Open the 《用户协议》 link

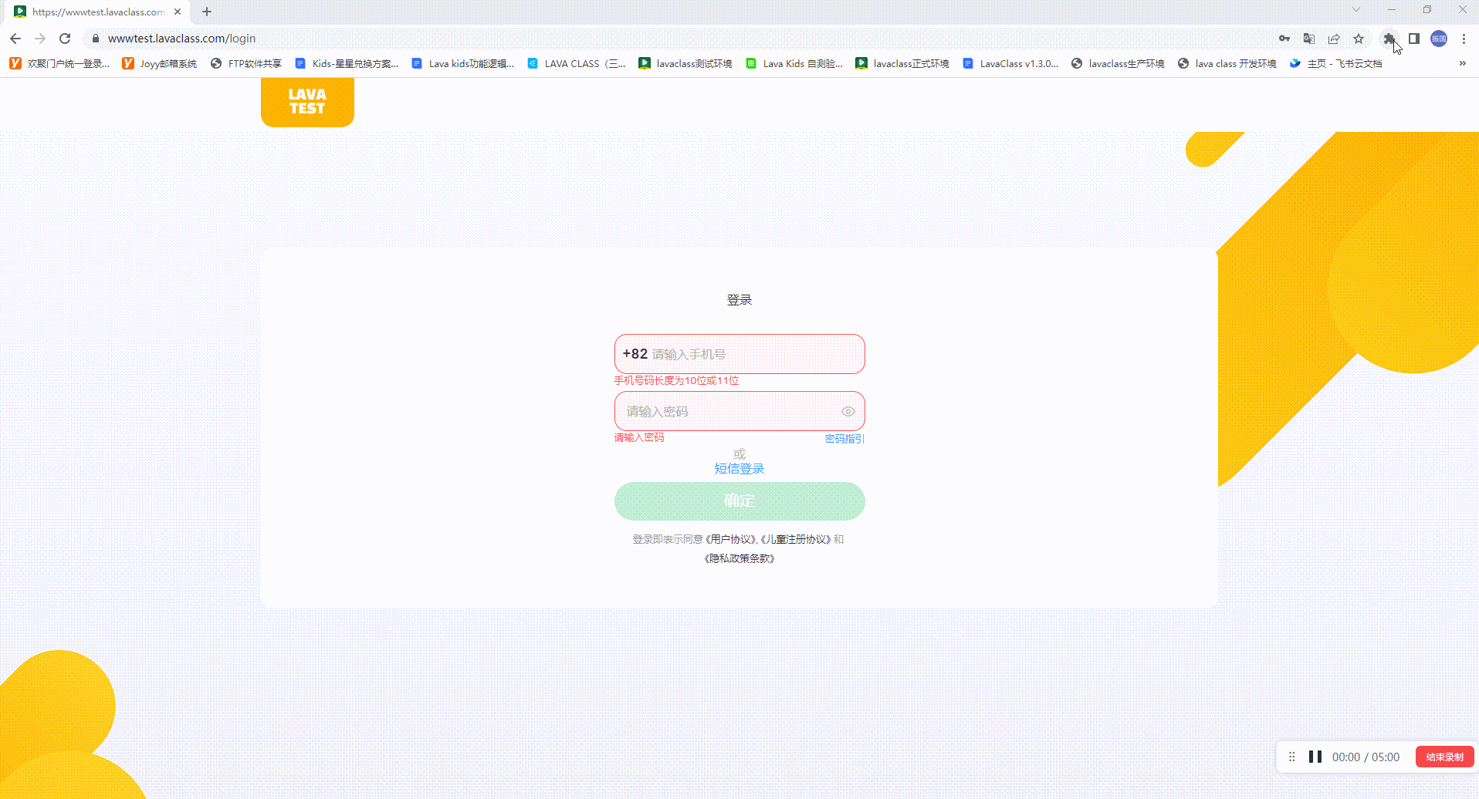(x=730, y=539)
